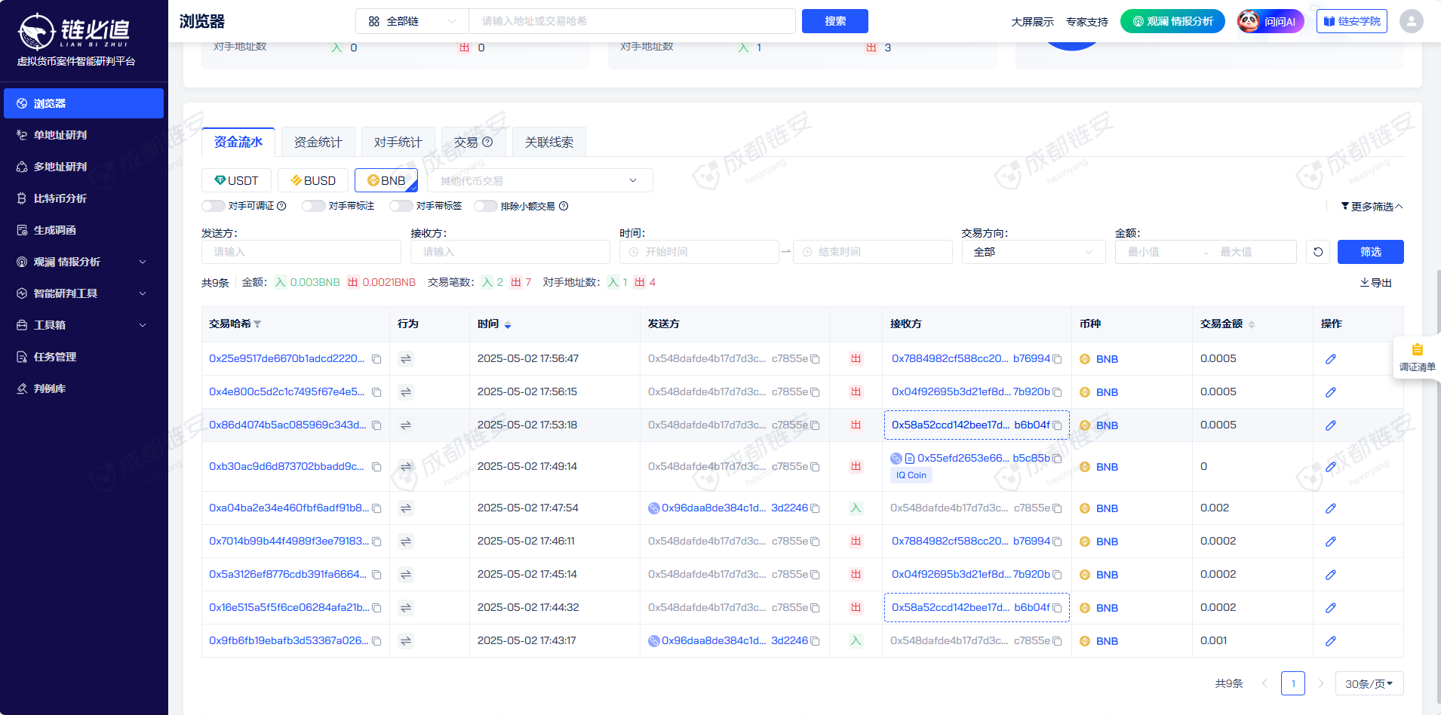
Task: Turn on 对手带标签 switch
Action: 401,206
